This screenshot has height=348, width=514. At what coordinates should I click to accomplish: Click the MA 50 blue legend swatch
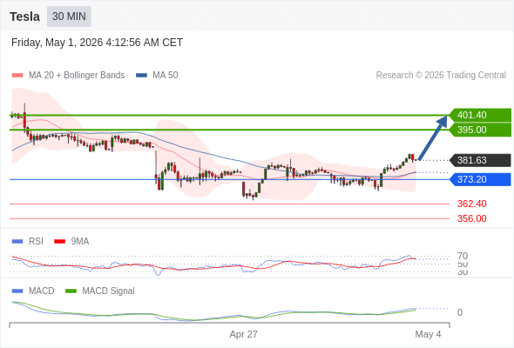point(141,76)
